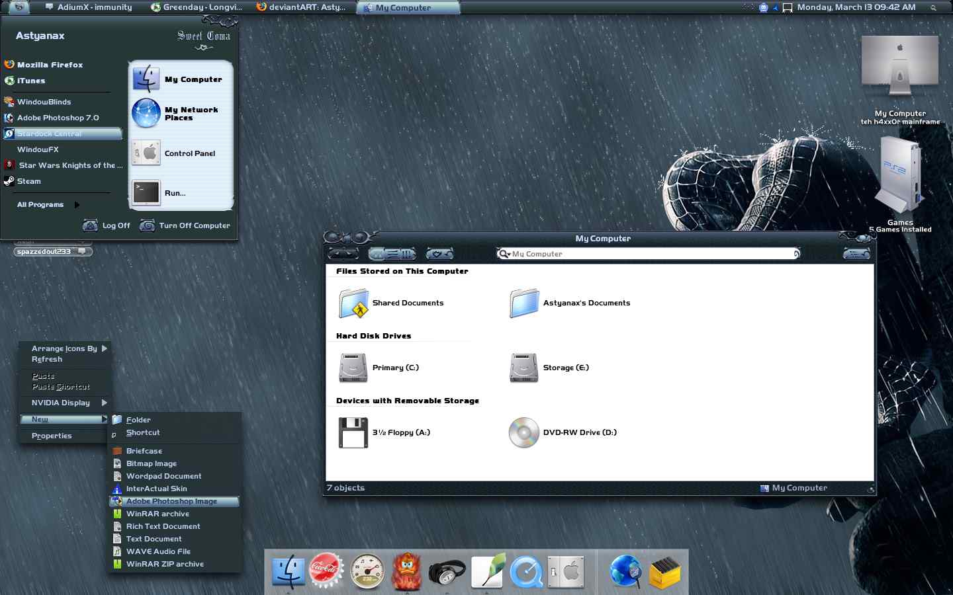This screenshot has height=595, width=953.
Task: Switch the view mode in My Computer toolbar
Action: pos(392,253)
